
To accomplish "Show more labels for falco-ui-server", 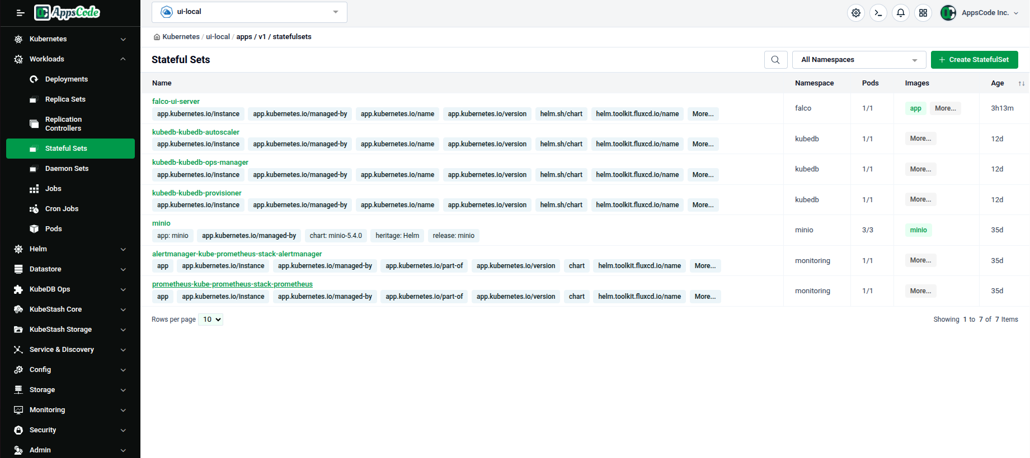I will [703, 114].
